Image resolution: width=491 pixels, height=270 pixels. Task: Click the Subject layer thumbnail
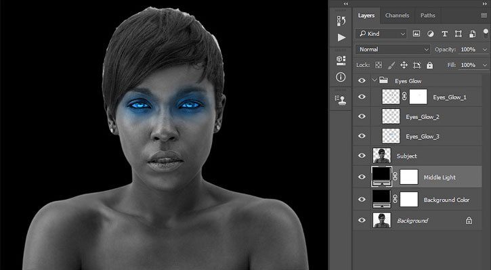[x=382, y=156]
